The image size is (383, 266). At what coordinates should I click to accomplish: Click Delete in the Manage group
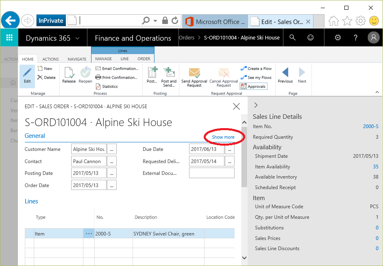[x=46, y=77]
